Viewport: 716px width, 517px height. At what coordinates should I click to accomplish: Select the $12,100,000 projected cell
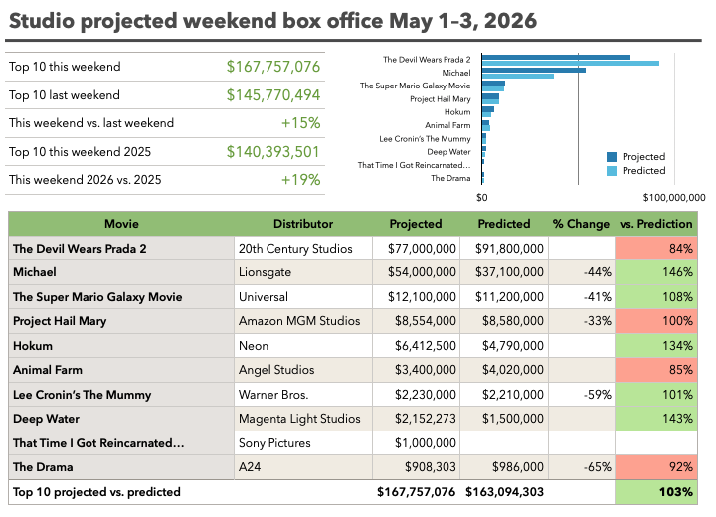click(x=417, y=297)
